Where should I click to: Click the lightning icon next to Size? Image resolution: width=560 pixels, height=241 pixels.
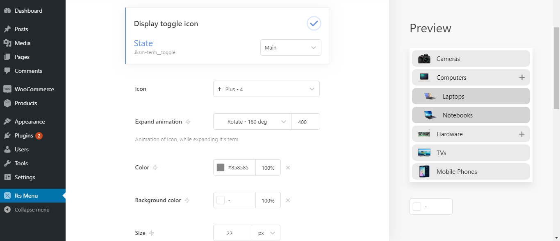click(152, 233)
